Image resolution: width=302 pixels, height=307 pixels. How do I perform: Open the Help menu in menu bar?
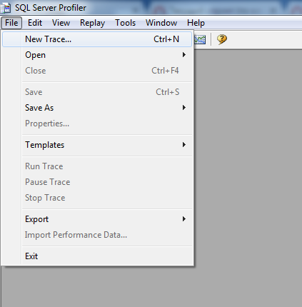196,23
